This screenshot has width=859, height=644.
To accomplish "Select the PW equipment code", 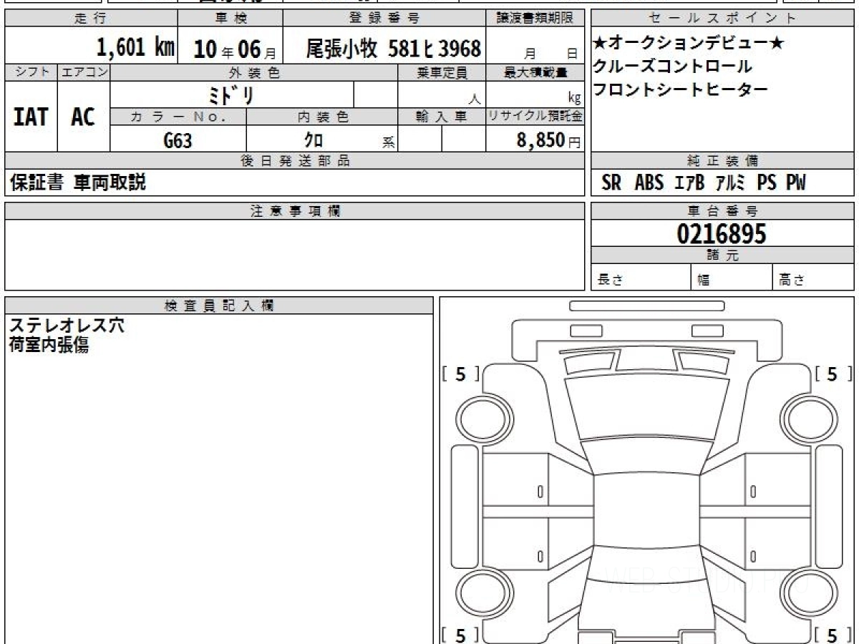I will (x=796, y=183).
